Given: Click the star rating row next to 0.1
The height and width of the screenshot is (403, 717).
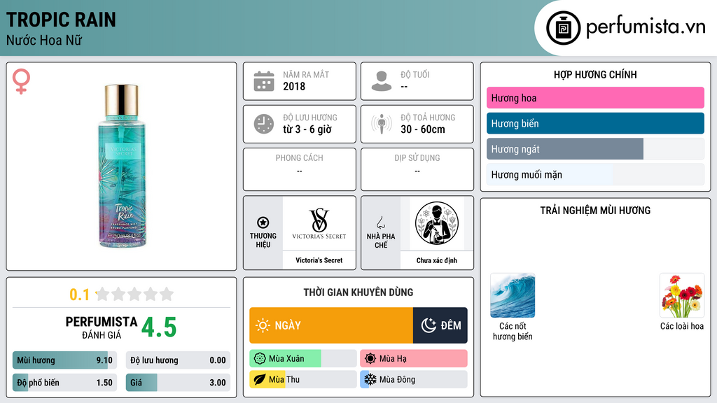Looking at the screenshot, I should coord(134,294).
